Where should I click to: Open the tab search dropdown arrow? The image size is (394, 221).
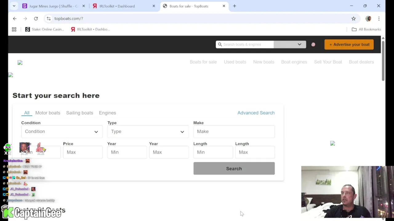(14, 6)
